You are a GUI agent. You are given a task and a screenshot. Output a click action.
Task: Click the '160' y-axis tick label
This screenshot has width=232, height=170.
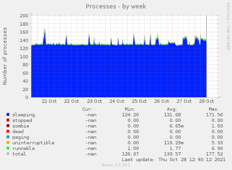24,32
